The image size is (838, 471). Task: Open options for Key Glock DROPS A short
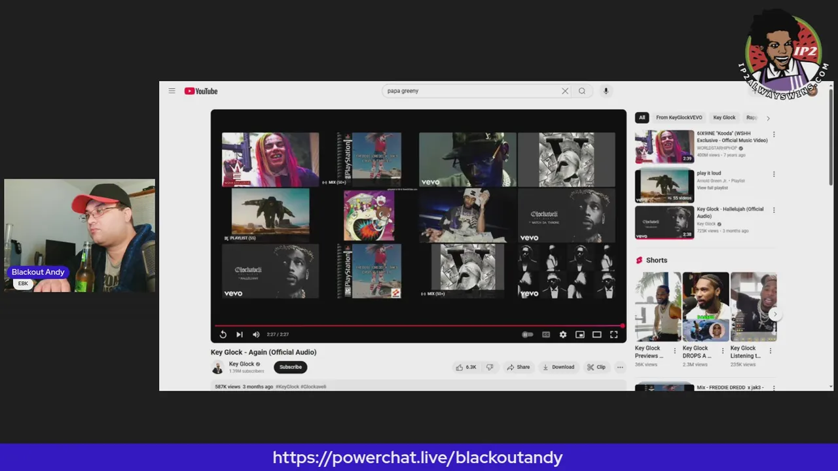tap(723, 351)
